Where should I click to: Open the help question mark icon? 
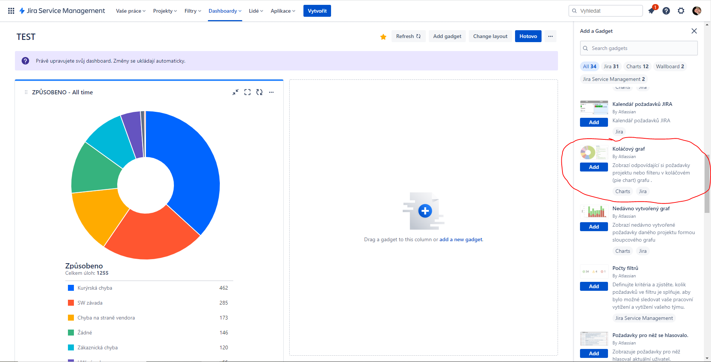(x=666, y=11)
